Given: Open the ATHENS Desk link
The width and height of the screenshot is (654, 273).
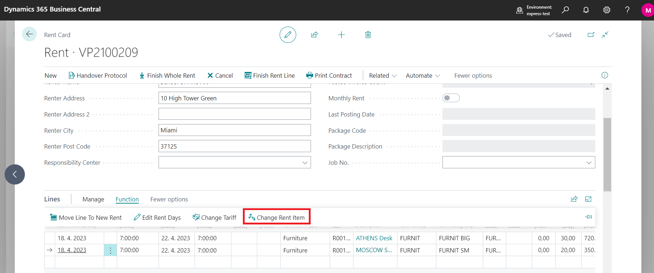Looking at the screenshot, I should pos(374,238).
